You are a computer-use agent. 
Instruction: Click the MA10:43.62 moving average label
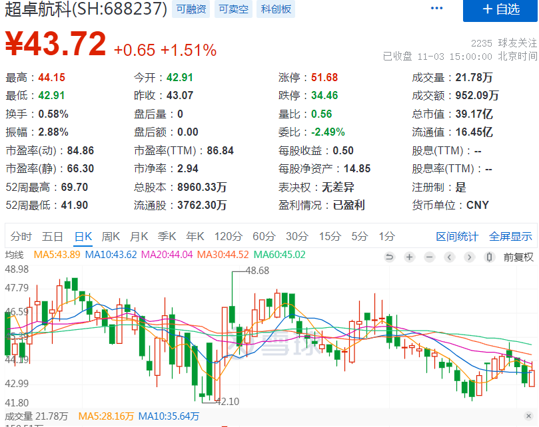[111, 255]
